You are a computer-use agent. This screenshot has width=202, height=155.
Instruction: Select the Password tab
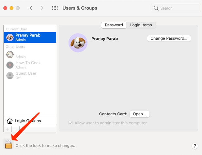tap(114, 25)
